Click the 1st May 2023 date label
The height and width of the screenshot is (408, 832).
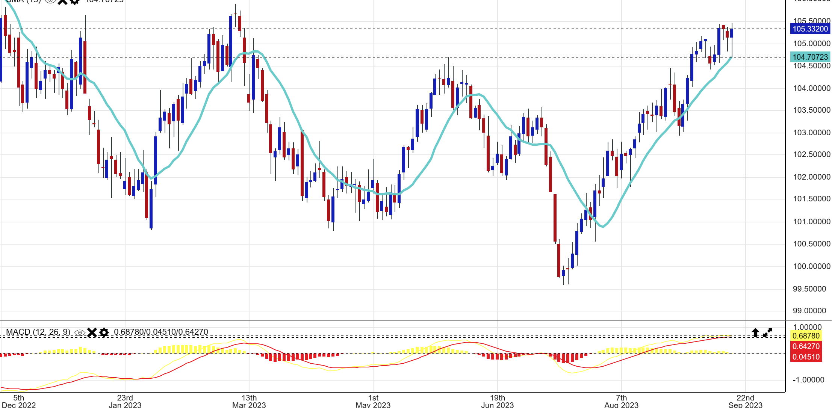coord(373,401)
